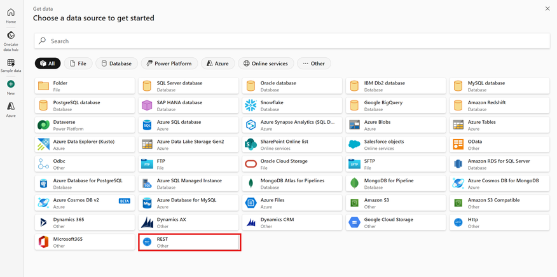
Task: Click the Google Cloud Storage icon
Action: pyautogui.click(x=354, y=222)
